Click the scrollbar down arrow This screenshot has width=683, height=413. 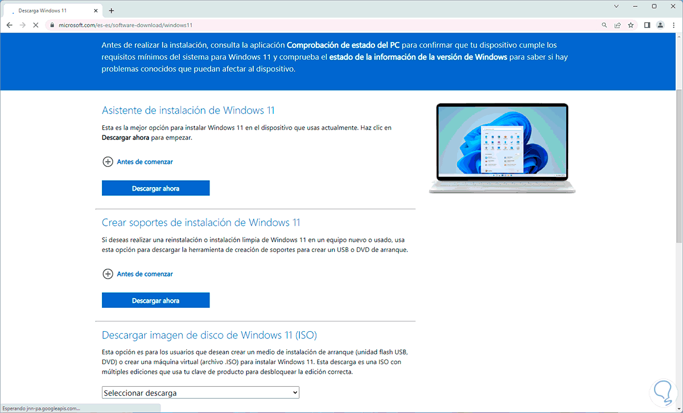(679, 408)
